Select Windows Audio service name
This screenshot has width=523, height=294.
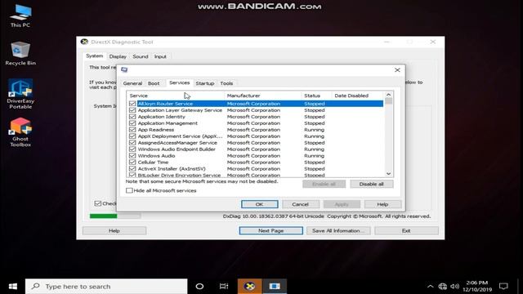pos(156,156)
